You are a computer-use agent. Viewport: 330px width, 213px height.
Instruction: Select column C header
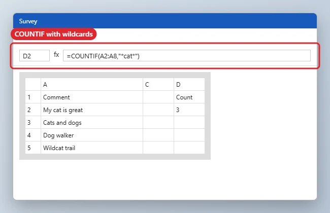(158, 84)
